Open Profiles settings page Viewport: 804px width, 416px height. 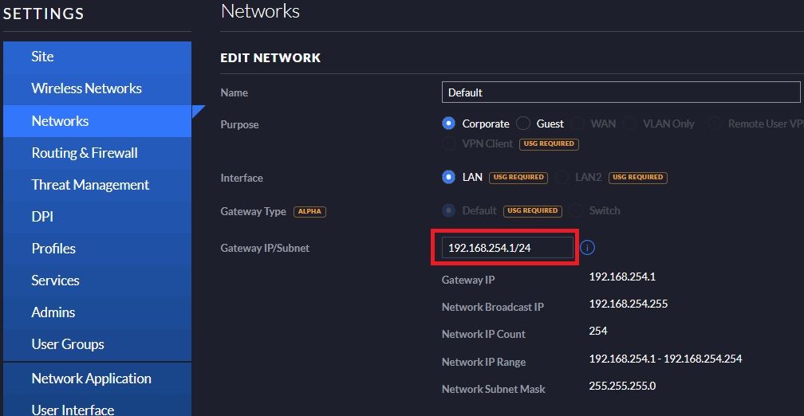click(x=53, y=249)
